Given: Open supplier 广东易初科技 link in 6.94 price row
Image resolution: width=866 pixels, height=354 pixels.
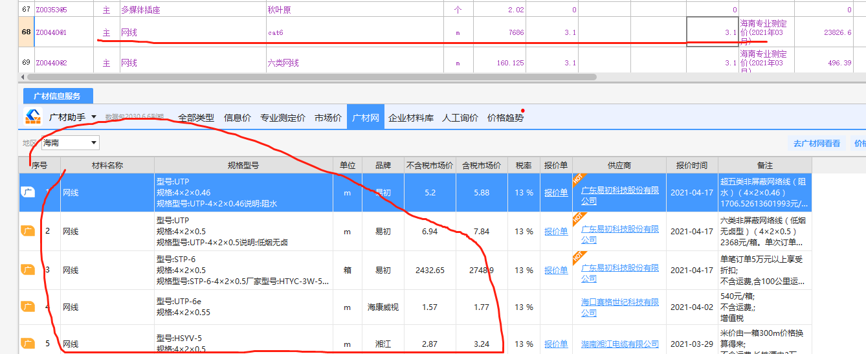Looking at the screenshot, I should pos(619,234).
